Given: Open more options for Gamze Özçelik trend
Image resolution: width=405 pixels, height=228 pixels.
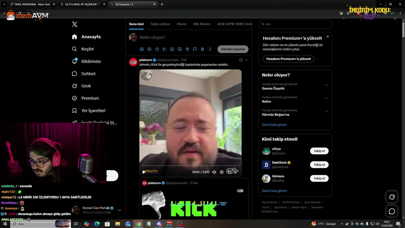Looking at the screenshot, I should pos(327,85).
